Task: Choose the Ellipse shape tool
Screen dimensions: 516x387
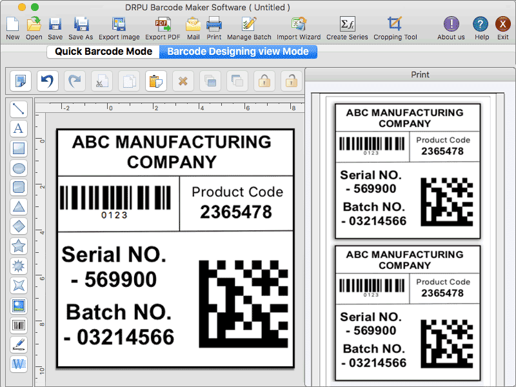Action: (19, 168)
